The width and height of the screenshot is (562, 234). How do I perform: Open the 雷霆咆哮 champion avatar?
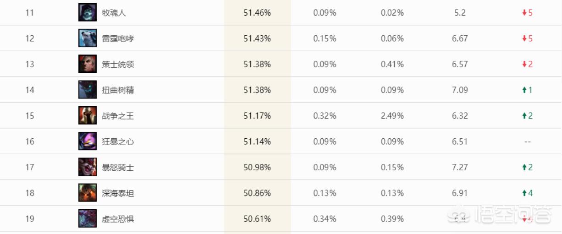[88, 38]
